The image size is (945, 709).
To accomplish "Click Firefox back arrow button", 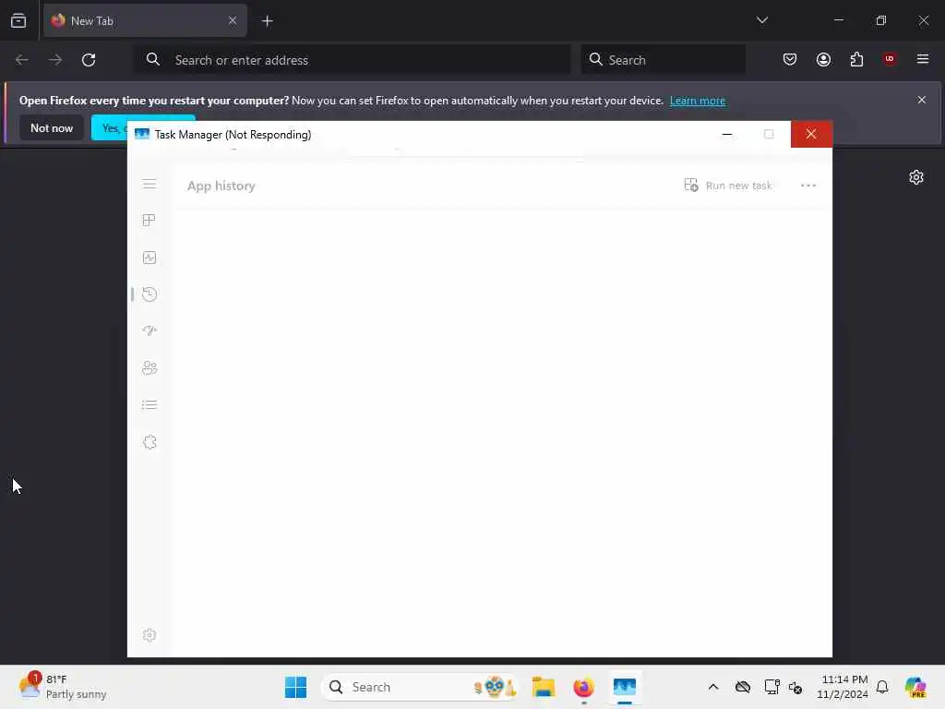I will click(x=22, y=60).
